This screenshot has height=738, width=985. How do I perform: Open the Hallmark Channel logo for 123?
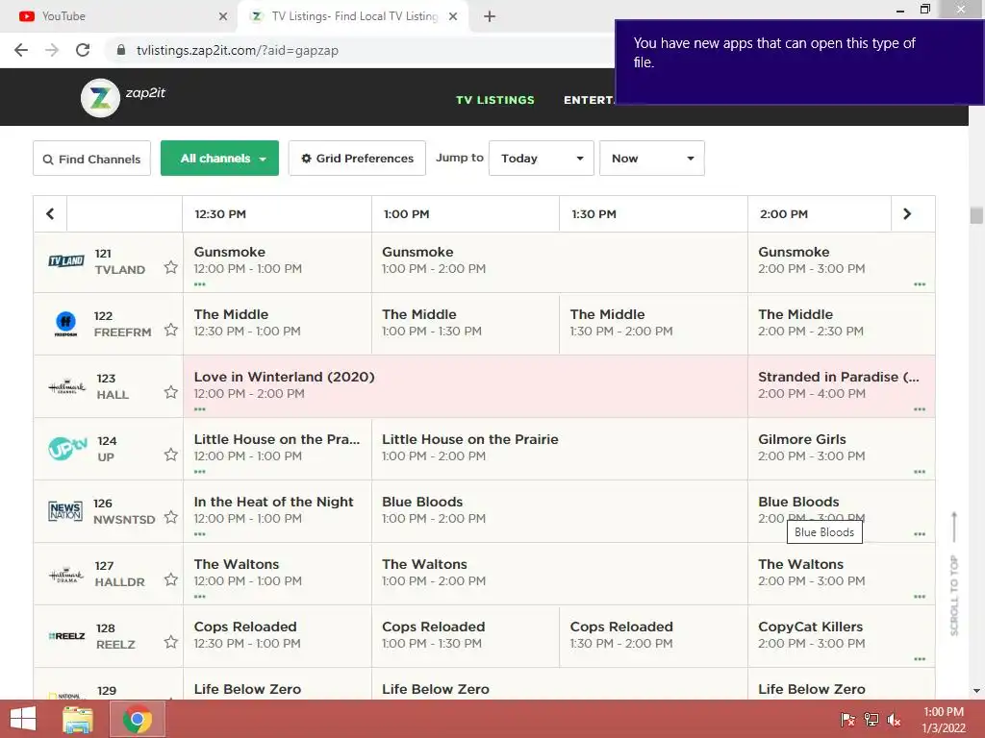[x=66, y=386]
